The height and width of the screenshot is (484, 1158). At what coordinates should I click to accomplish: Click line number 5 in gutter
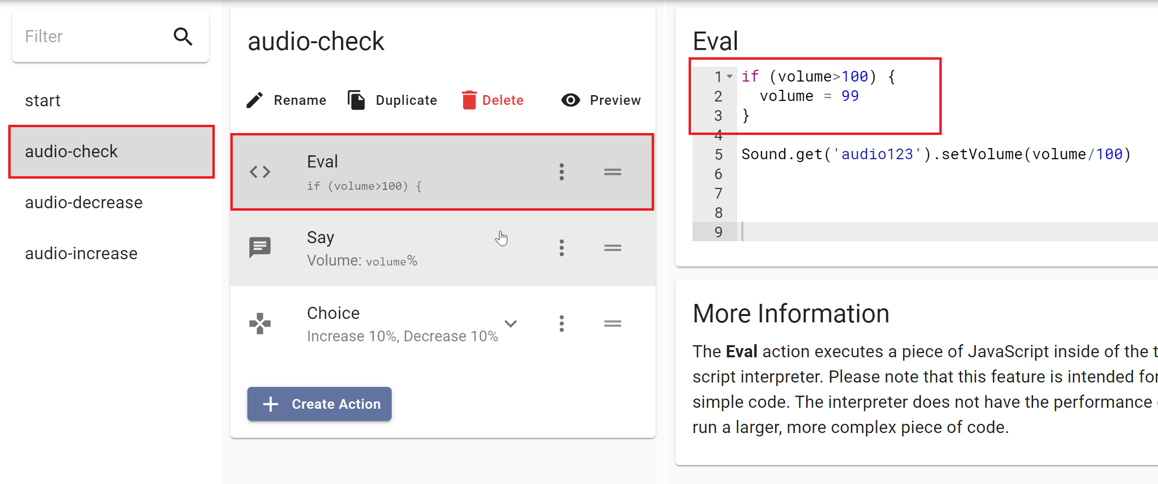718,154
